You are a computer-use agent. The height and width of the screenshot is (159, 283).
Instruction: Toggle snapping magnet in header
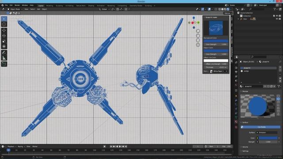pos(118,9)
